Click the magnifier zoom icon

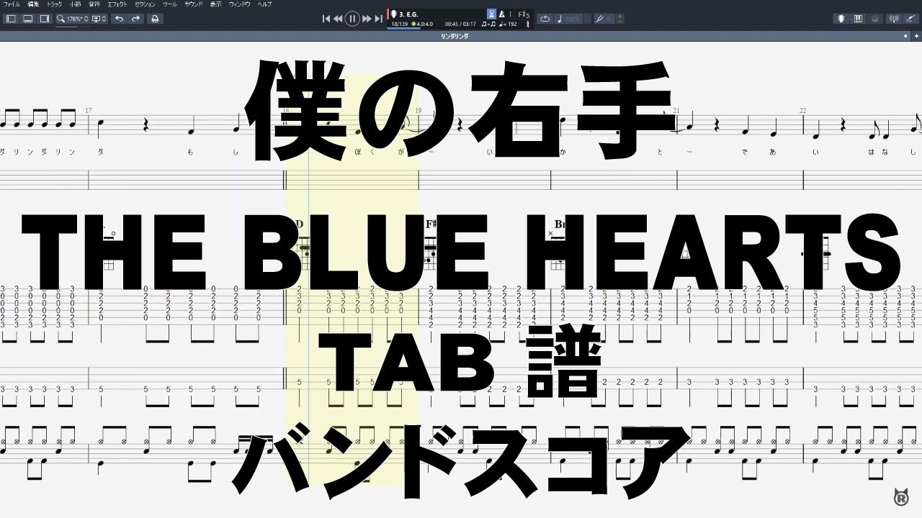coord(61,19)
